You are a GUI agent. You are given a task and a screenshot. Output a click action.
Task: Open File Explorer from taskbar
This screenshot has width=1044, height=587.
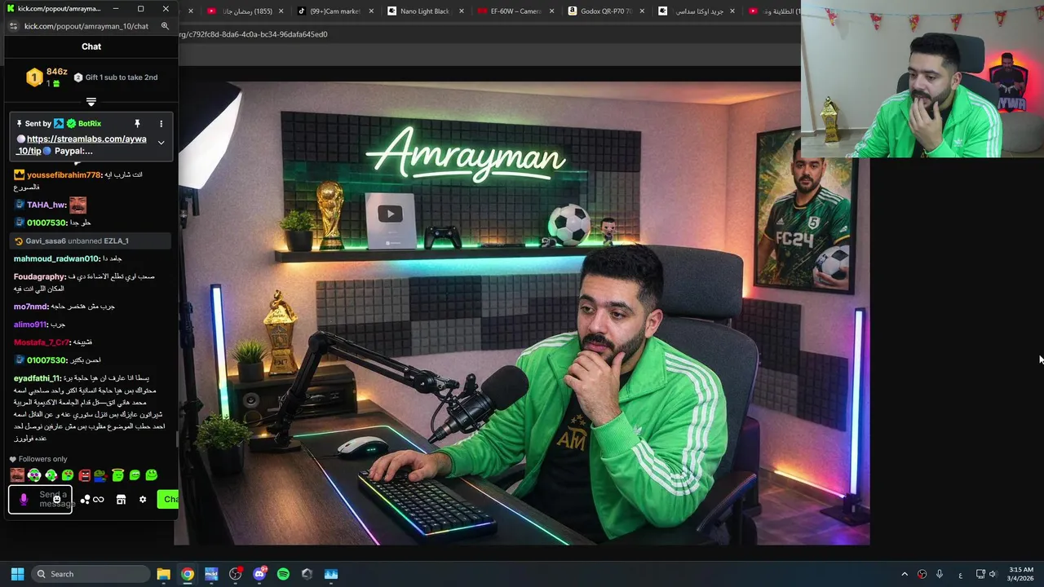click(163, 574)
